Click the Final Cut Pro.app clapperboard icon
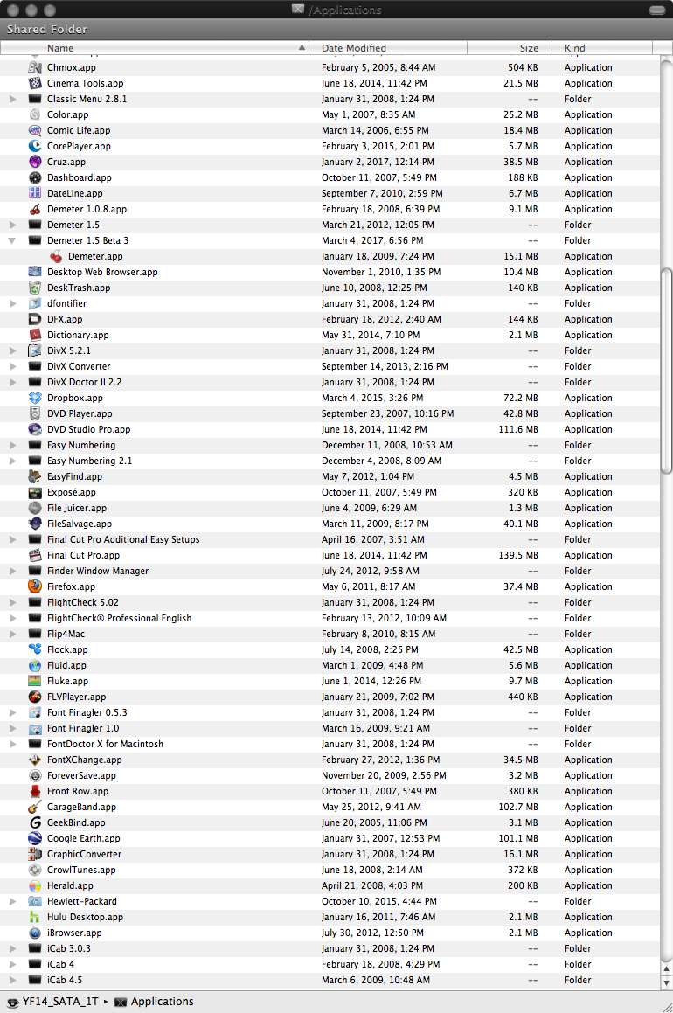The height and width of the screenshot is (1013, 673). tap(35, 555)
